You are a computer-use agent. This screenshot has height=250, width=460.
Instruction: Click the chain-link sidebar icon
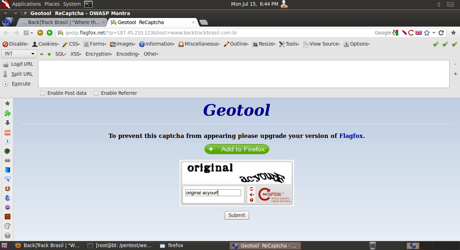point(7,160)
